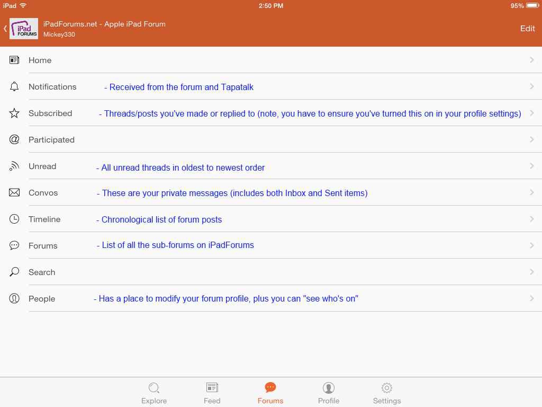Open the Participated menu item
542x407 pixels.
click(x=271, y=139)
